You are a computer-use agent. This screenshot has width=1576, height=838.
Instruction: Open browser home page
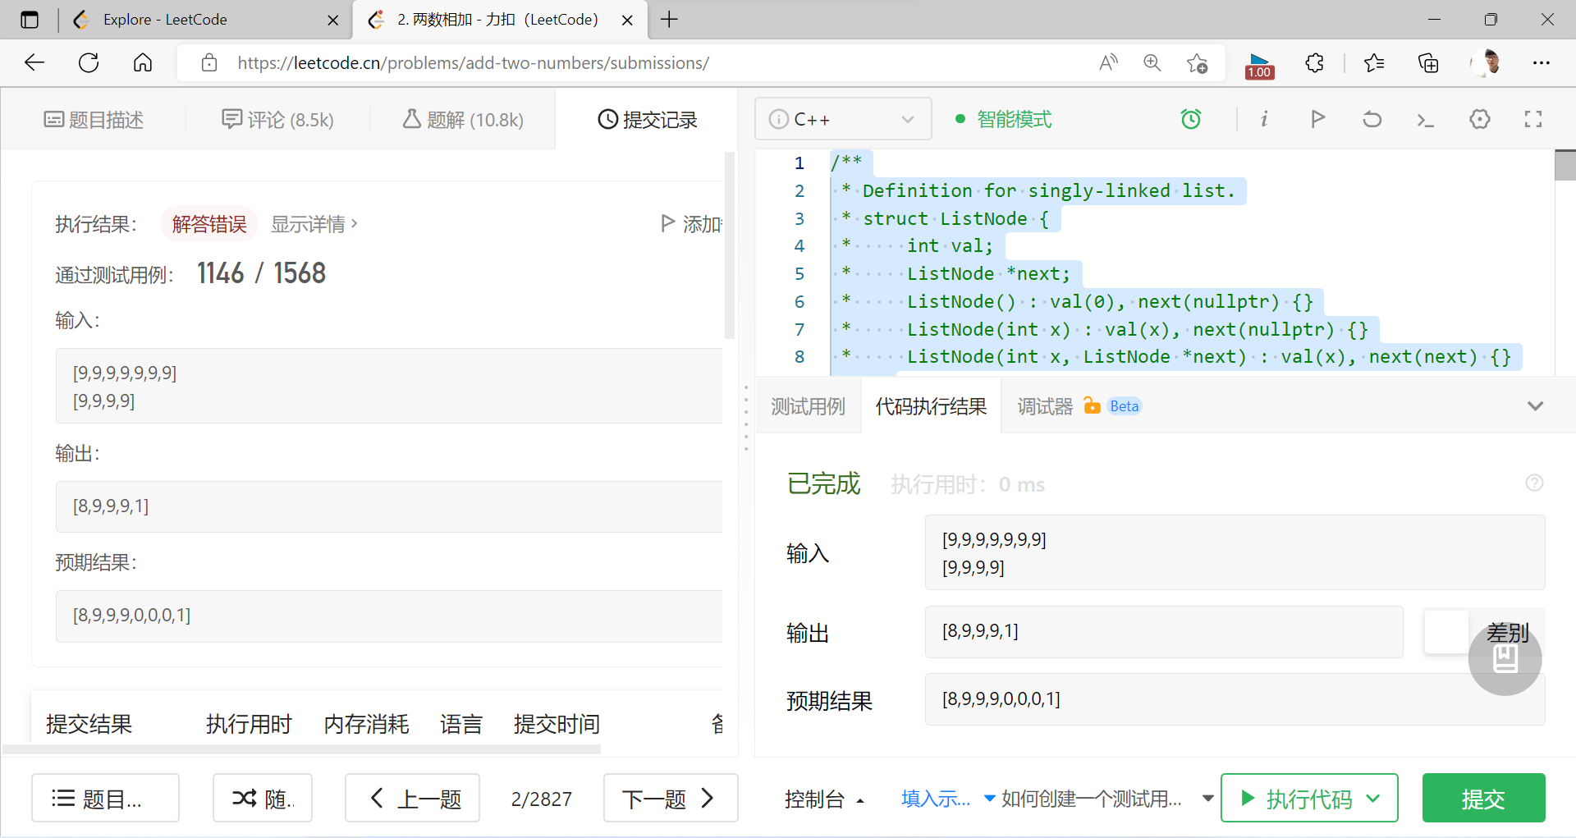point(143,62)
